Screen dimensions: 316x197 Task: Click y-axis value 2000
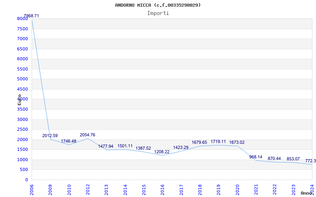23,139
